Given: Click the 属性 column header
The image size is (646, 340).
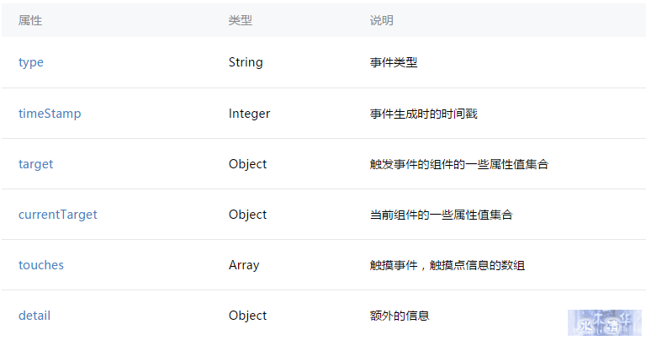Looking at the screenshot, I should pyautogui.click(x=30, y=20).
